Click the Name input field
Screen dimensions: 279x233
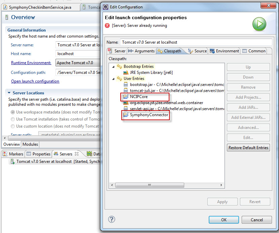click(188, 42)
